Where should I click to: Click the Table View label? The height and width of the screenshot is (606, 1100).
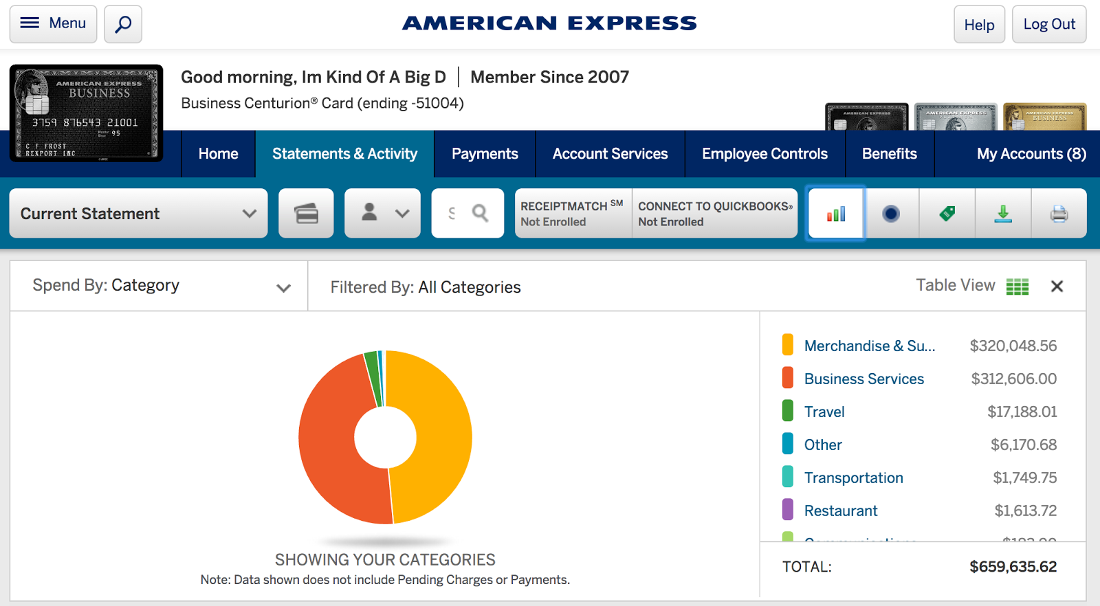[x=956, y=285]
